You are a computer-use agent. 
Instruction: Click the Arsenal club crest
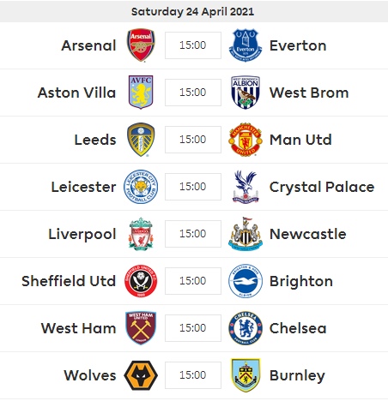(x=141, y=45)
